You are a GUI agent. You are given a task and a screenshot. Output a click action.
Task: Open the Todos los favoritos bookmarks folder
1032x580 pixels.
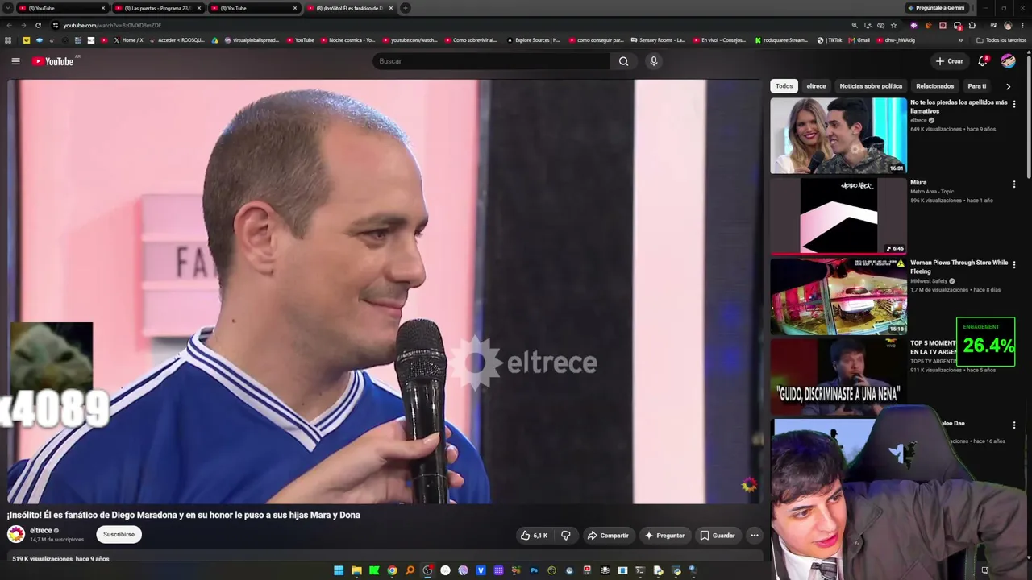click(x=1001, y=40)
